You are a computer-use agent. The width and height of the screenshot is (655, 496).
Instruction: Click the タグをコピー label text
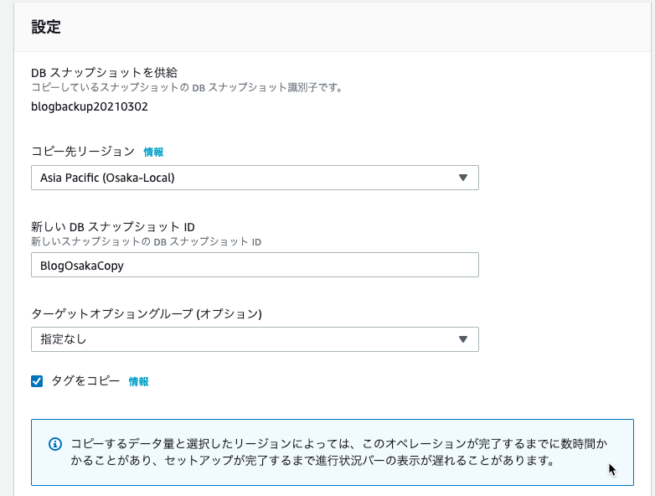coord(85,381)
